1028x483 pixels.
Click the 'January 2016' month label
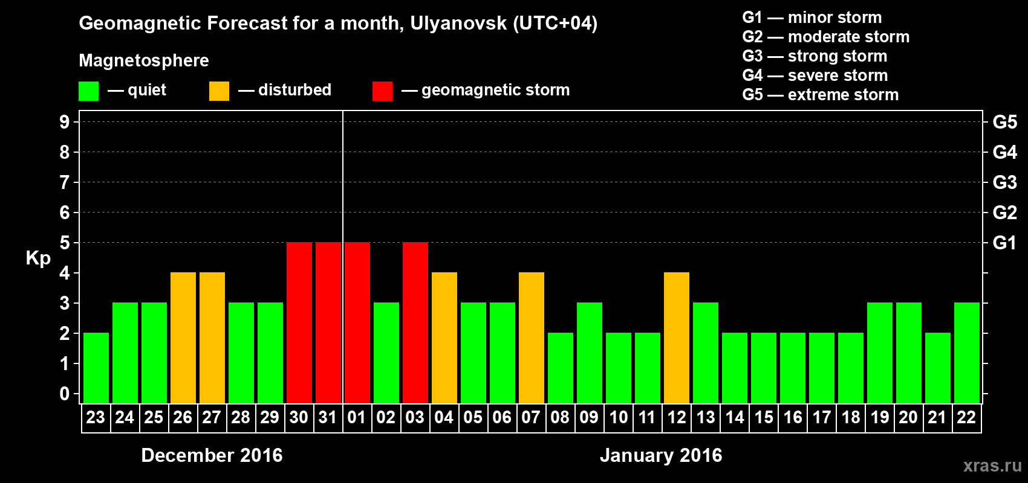pos(661,455)
